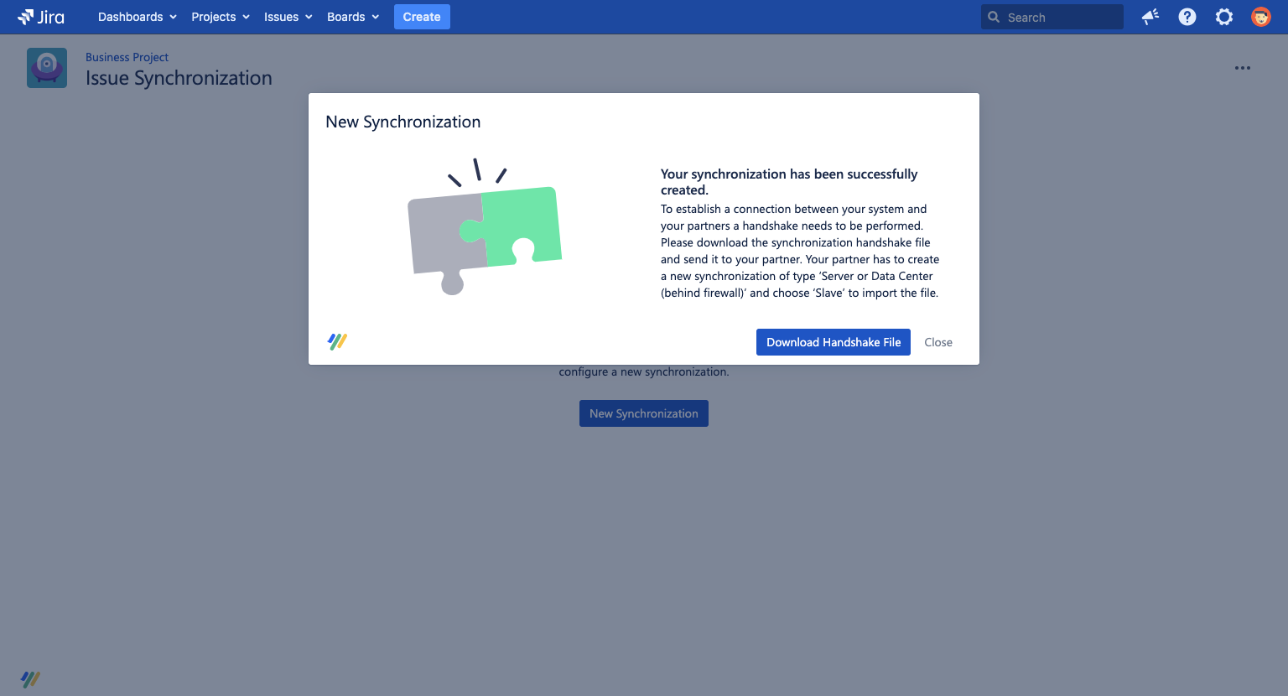Open the Business Project breadcrumb link

tap(127, 57)
